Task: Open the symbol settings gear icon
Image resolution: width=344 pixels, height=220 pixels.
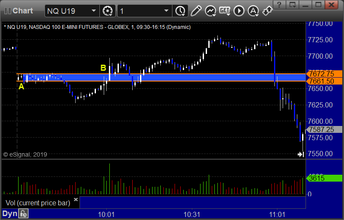Action: click(108, 11)
